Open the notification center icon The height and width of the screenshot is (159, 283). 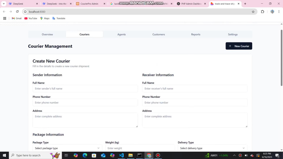[277, 155]
